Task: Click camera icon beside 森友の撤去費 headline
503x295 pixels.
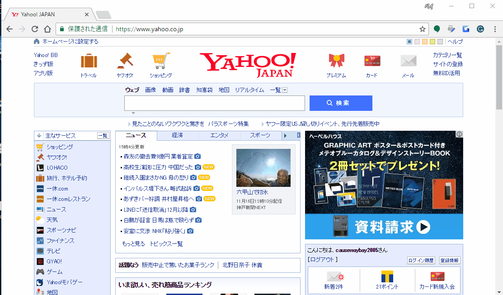Action: pos(197,157)
